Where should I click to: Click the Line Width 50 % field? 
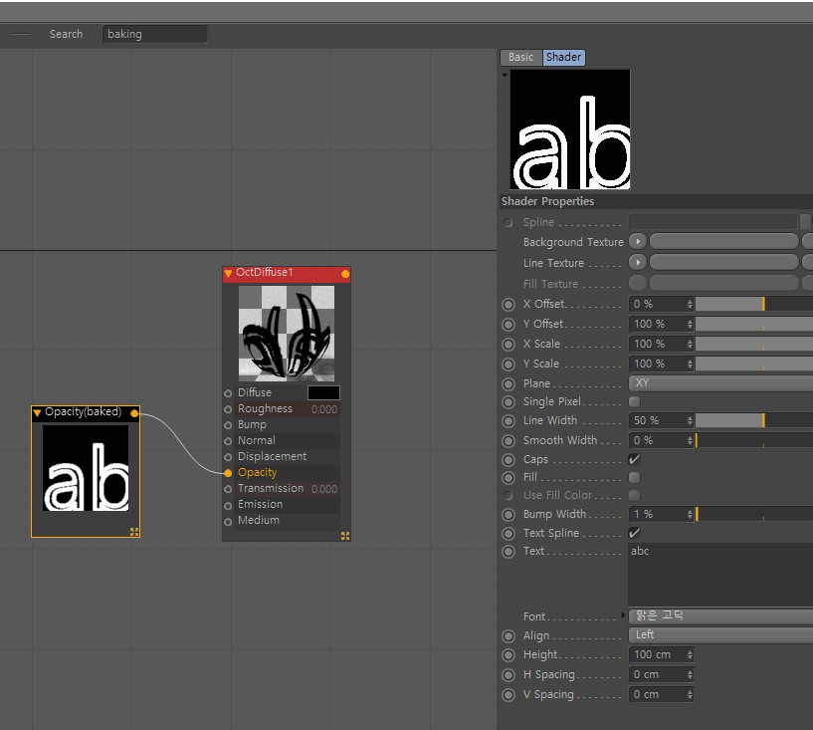point(658,420)
